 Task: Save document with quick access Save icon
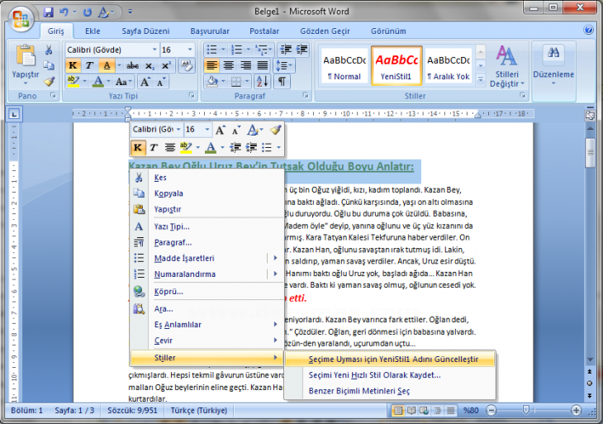coord(48,12)
